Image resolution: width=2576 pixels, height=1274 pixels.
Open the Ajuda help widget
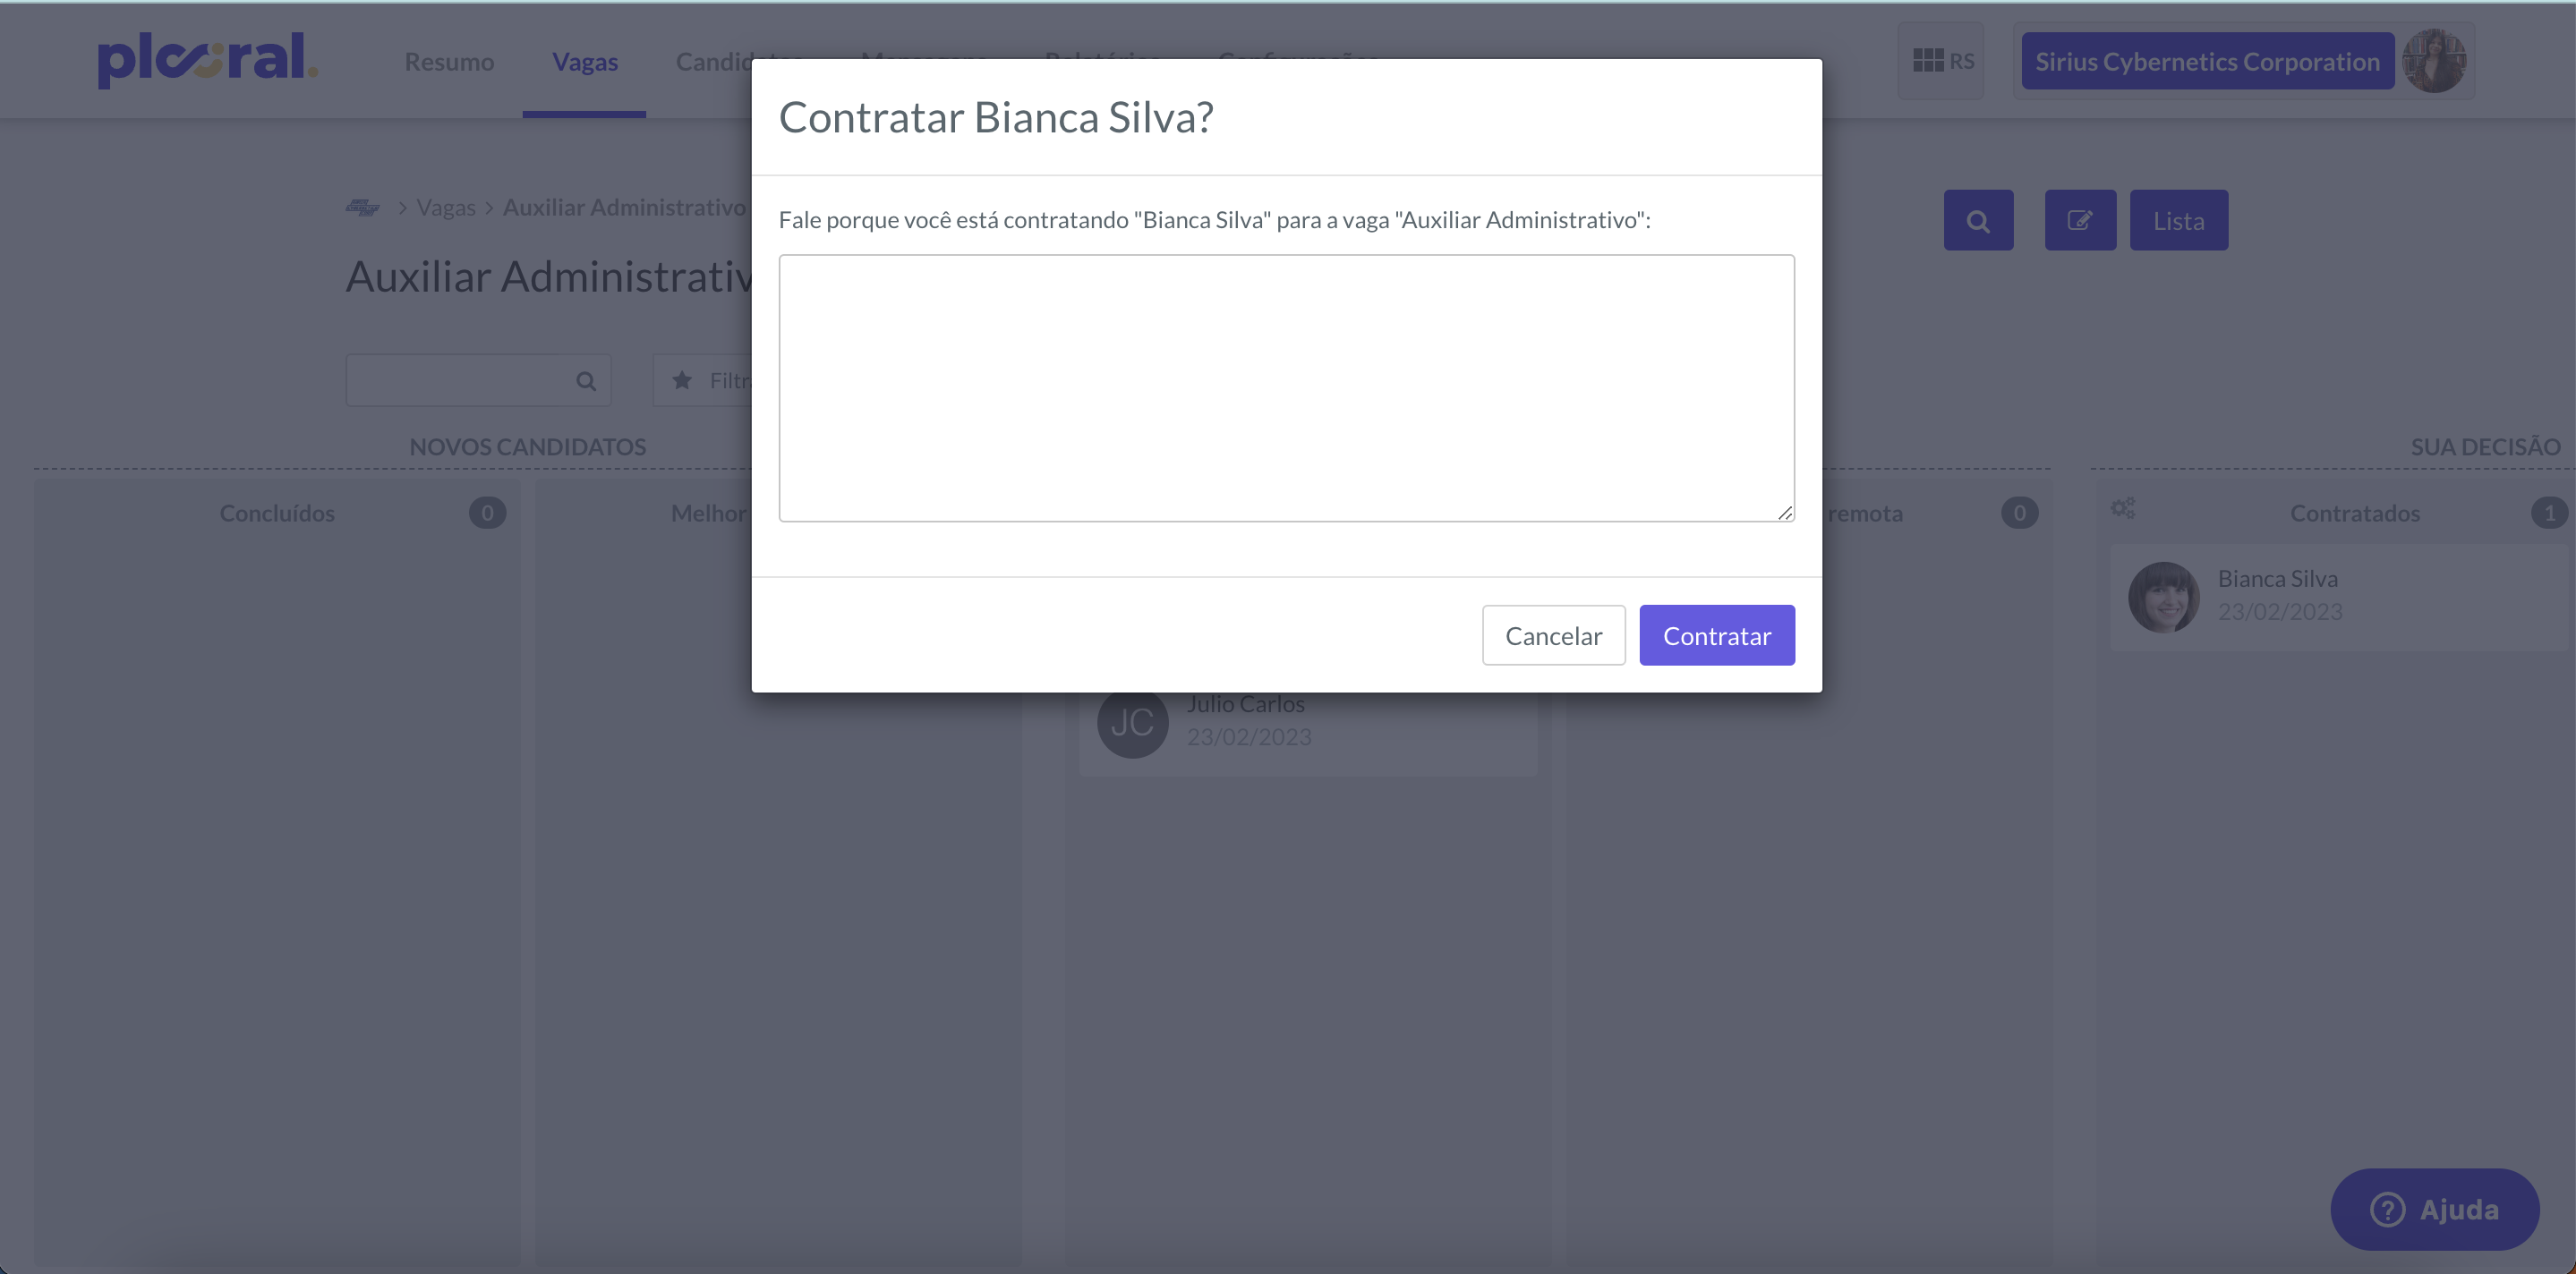[2435, 1209]
